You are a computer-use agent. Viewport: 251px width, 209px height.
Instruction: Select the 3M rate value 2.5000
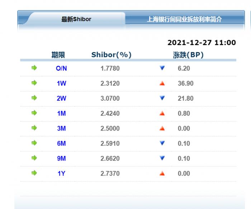tap(110, 128)
